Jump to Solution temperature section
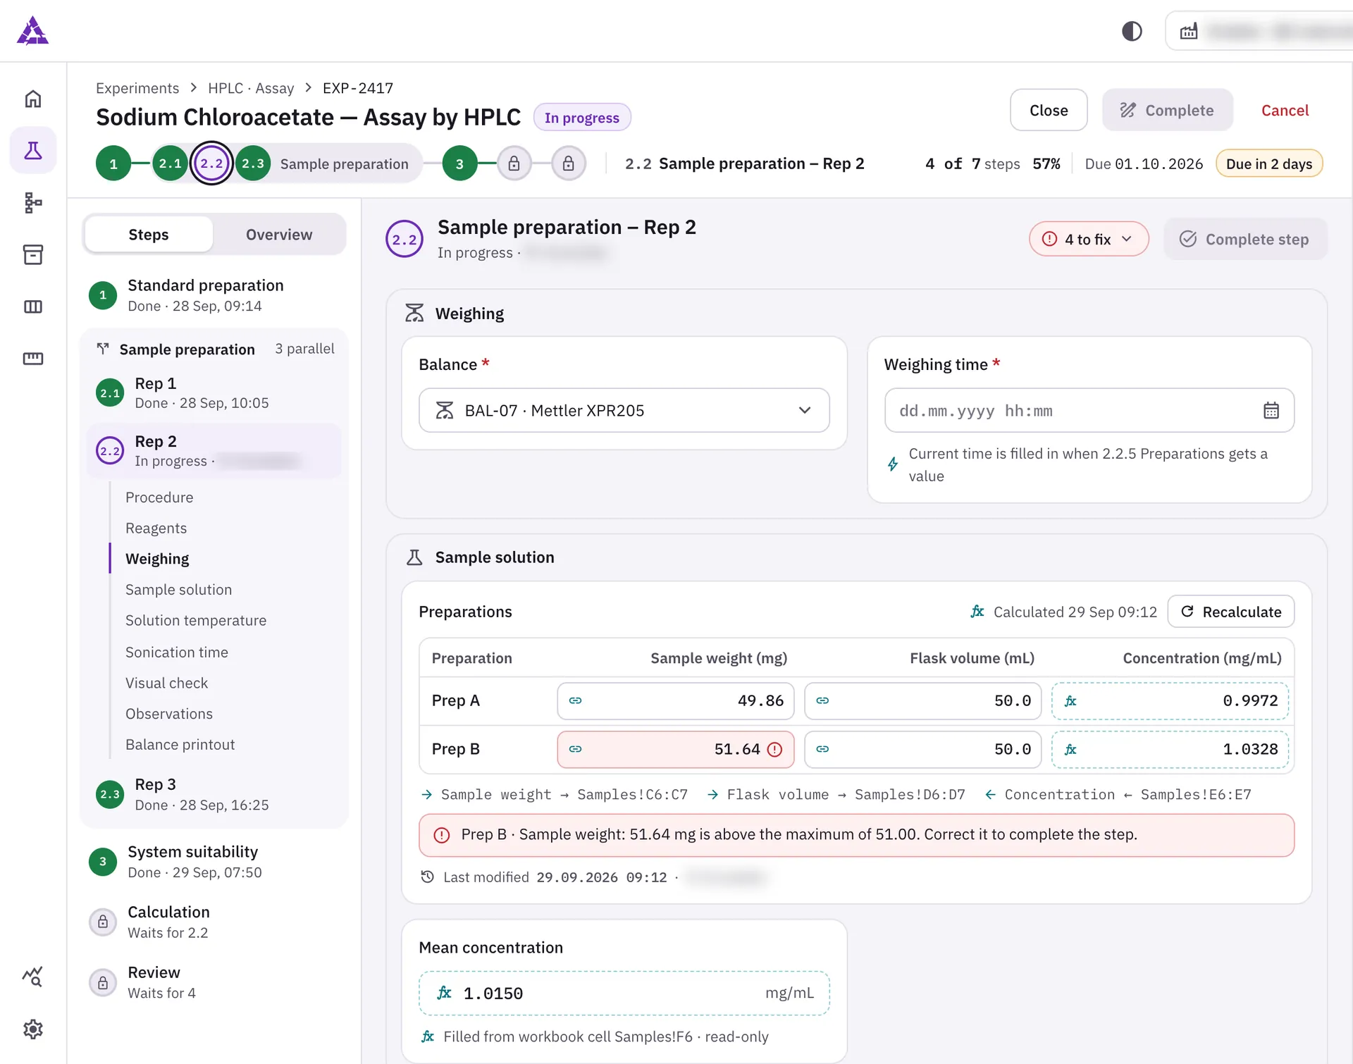Screen dimensions: 1353x1064 (196, 620)
